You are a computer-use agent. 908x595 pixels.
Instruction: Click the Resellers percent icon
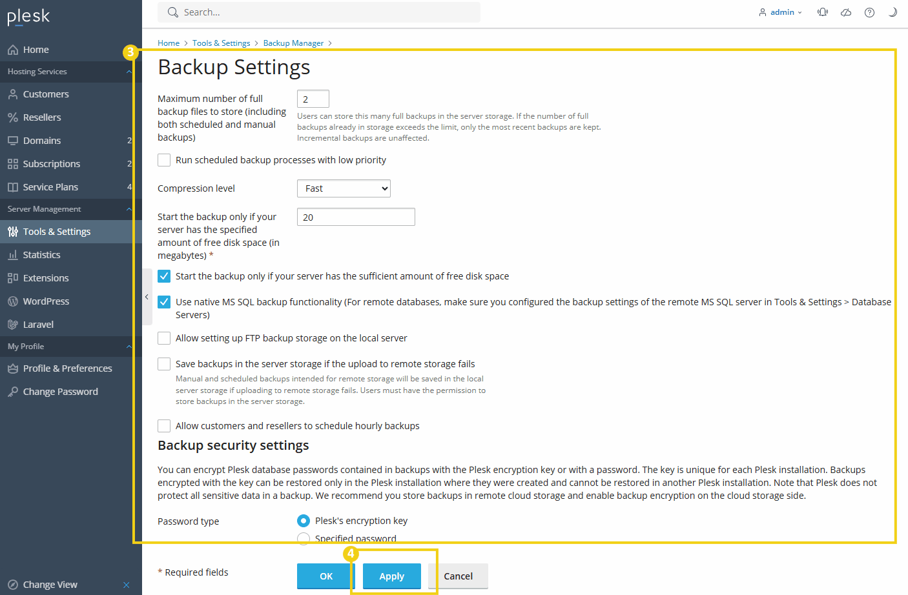[13, 117]
